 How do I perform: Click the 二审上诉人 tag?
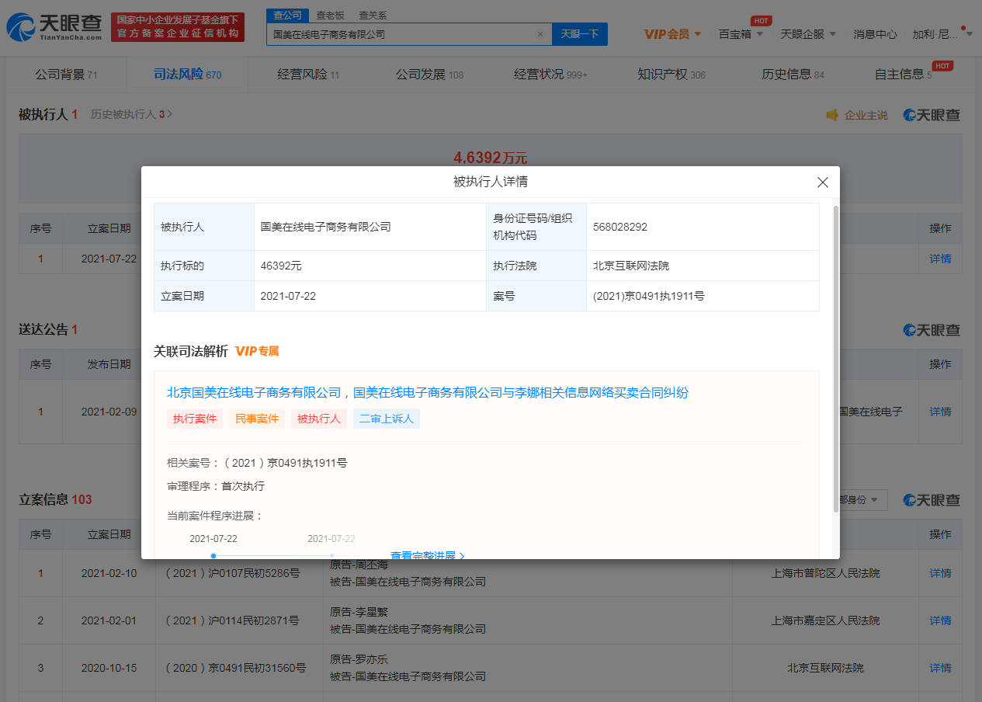[387, 419]
